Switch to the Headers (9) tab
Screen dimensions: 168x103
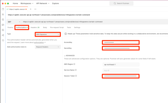35,27
